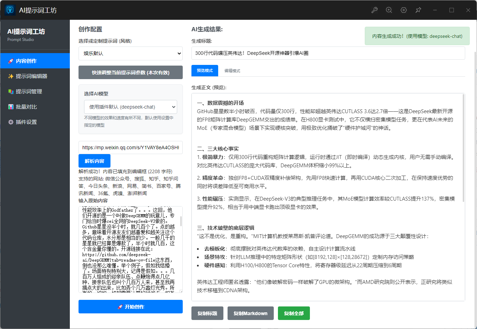This screenshot has width=477, height=329.
Task: Pin the window with the pin icon
Action: (418, 10)
